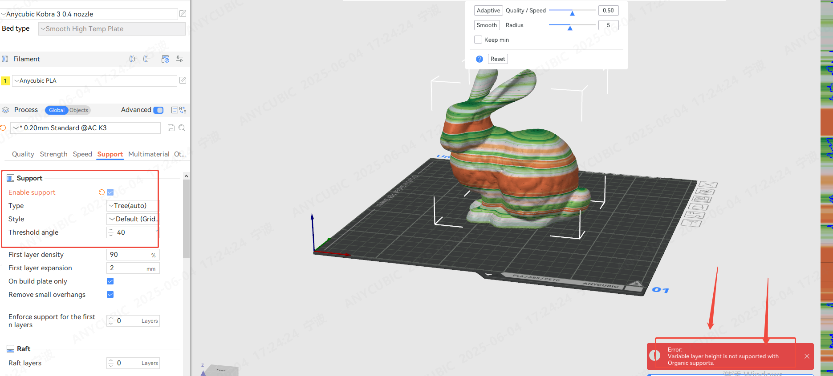Open the process settings list icon
The height and width of the screenshot is (376, 833).
[x=175, y=110]
